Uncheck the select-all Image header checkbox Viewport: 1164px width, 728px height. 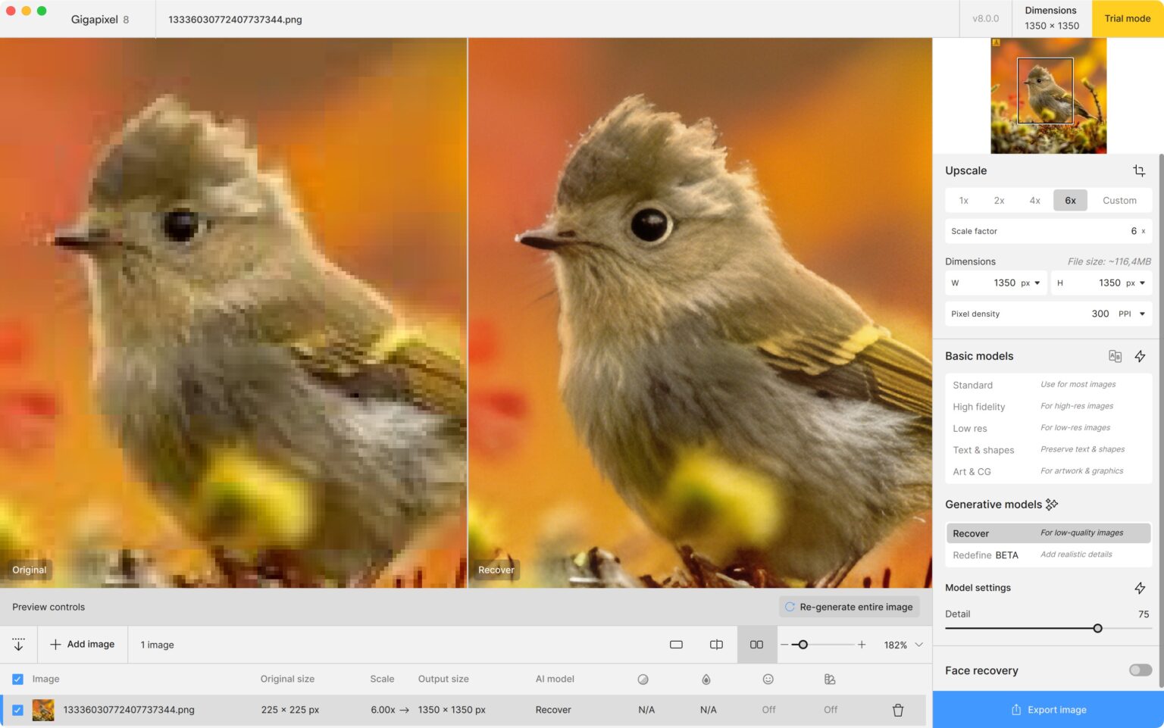pyautogui.click(x=17, y=679)
